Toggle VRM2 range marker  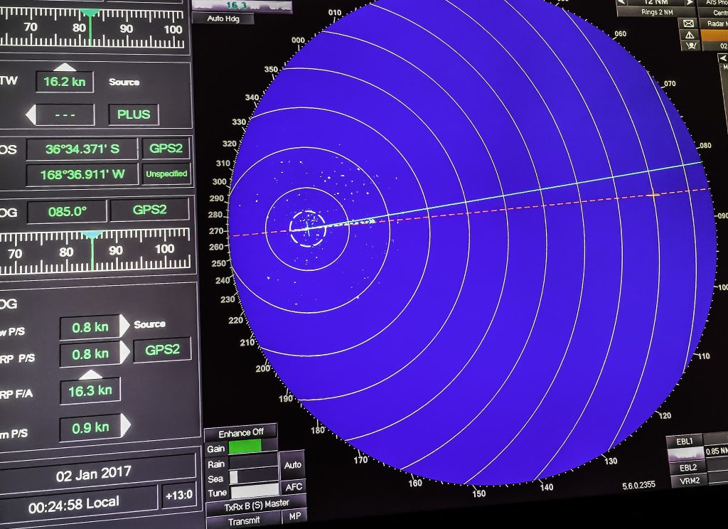click(x=690, y=480)
